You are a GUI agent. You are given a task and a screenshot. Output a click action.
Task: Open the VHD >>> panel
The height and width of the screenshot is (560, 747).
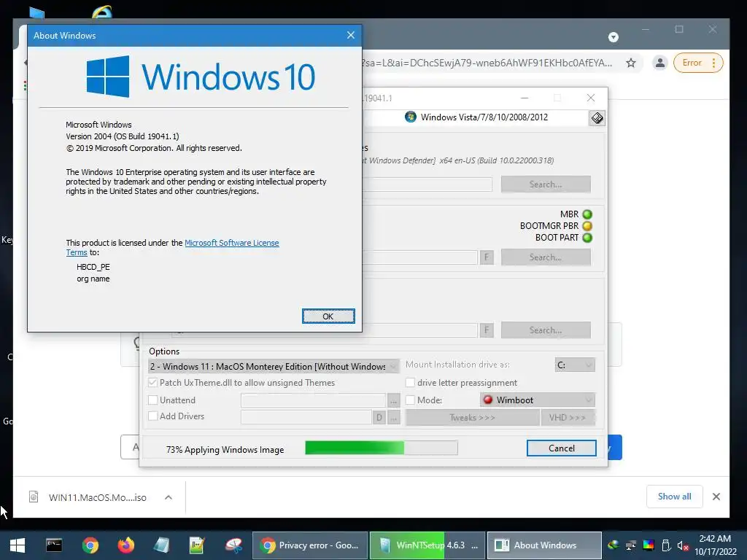[568, 418]
